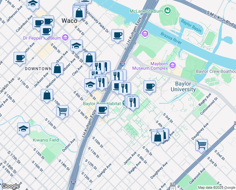Click the S M.L.K. Jr Blvd label

pyautogui.click(x=220, y=19)
